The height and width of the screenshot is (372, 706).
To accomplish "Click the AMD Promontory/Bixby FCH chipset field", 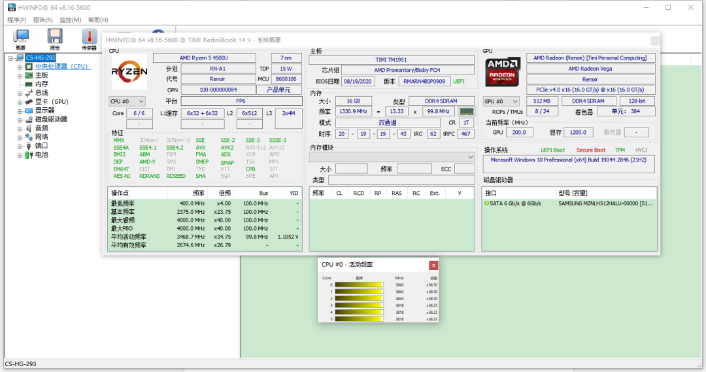I will point(407,70).
